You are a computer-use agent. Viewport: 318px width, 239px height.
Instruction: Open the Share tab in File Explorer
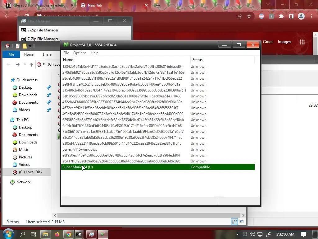pos(47,54)
